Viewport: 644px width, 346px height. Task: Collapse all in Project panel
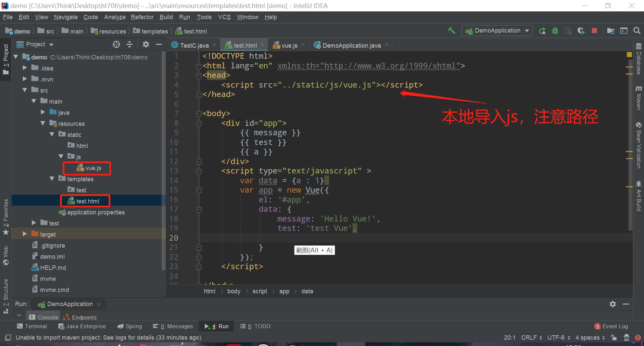pos(129,44)
